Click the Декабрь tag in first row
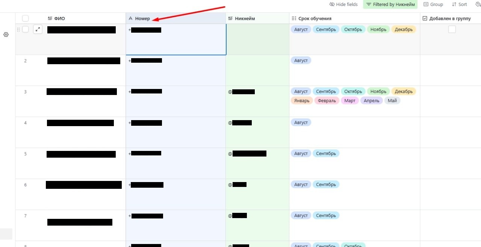This screenshot has height=247, width=481. (404, 29)
